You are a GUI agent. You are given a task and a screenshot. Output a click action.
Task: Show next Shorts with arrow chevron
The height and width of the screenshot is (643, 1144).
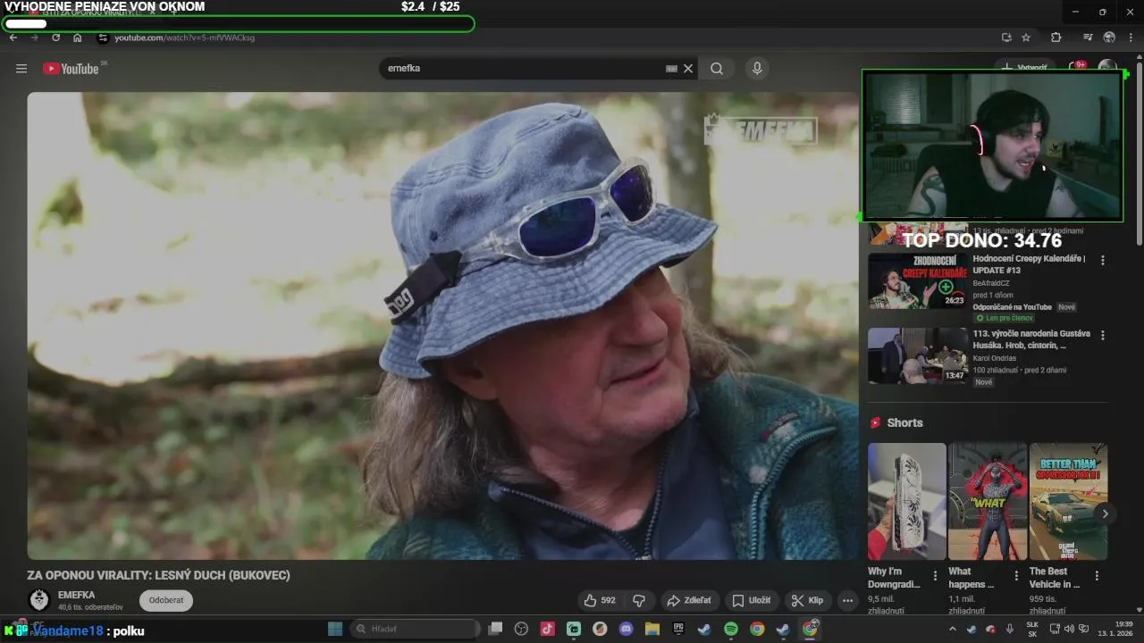point(1105,514)
